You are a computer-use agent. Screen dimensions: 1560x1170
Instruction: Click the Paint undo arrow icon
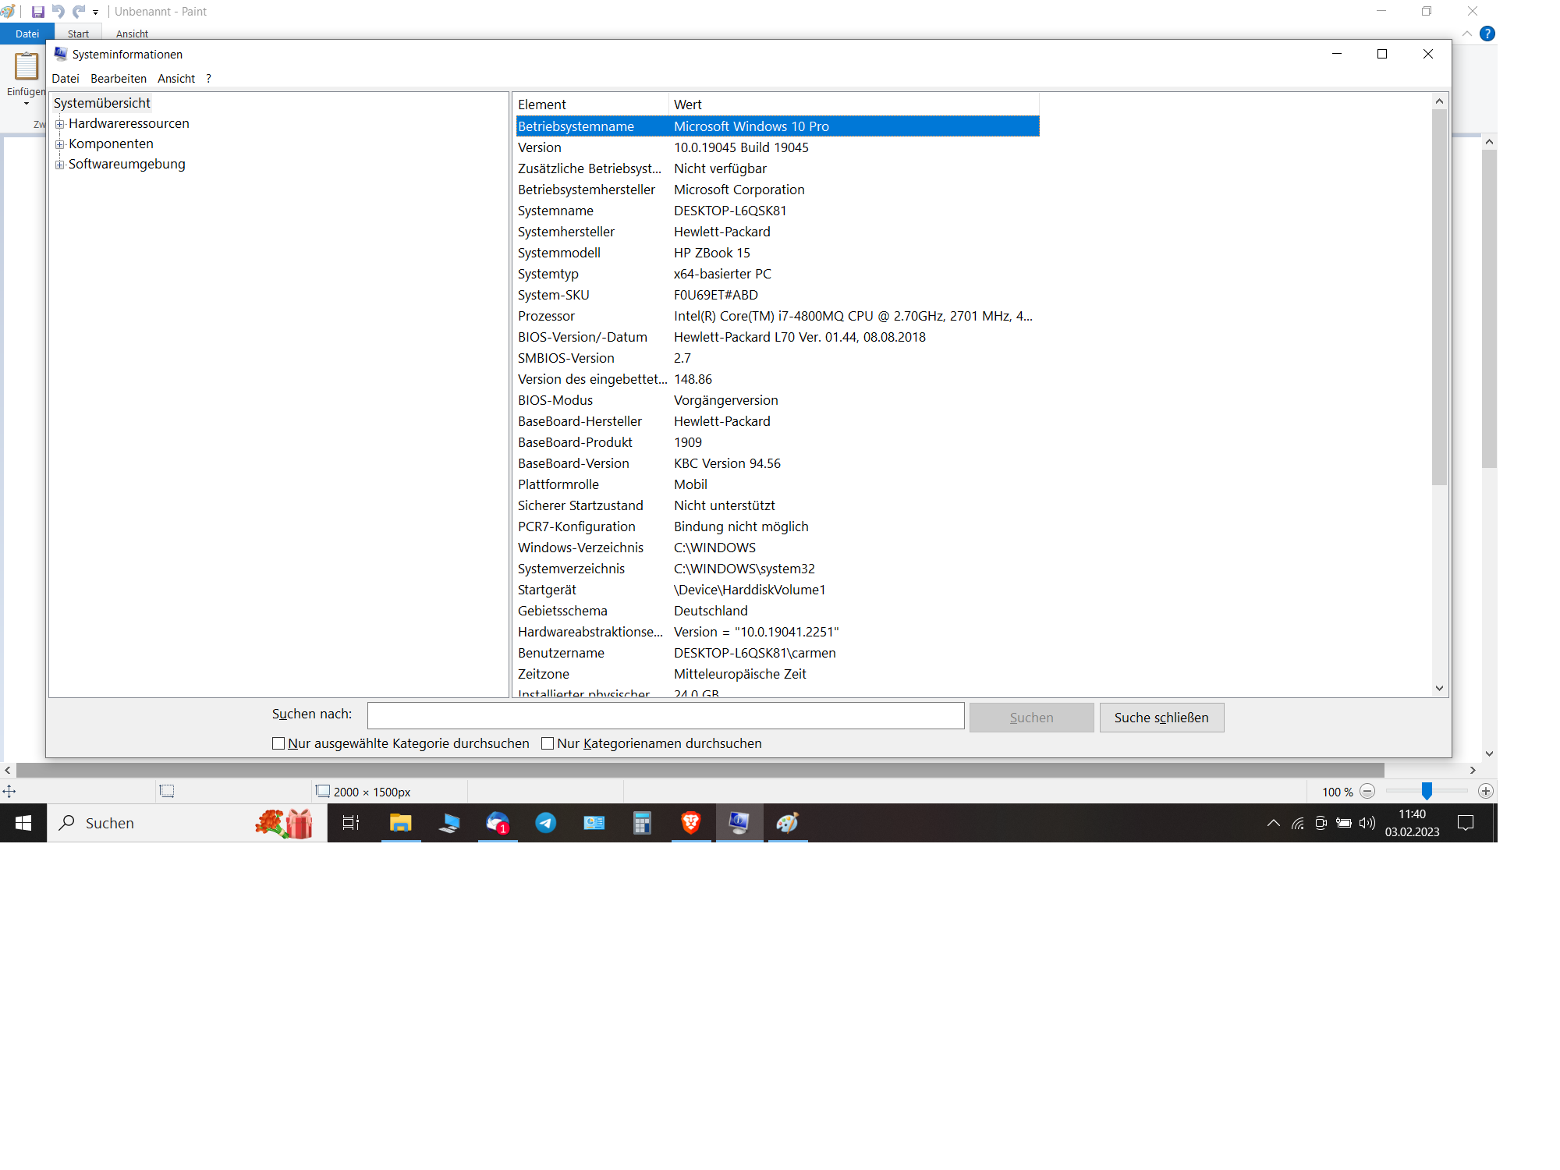[x=58, y=12]
